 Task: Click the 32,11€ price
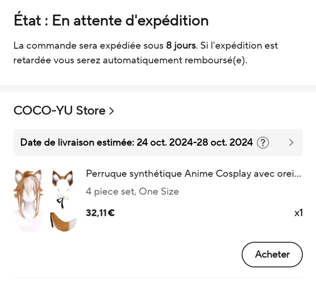(100, 213)
